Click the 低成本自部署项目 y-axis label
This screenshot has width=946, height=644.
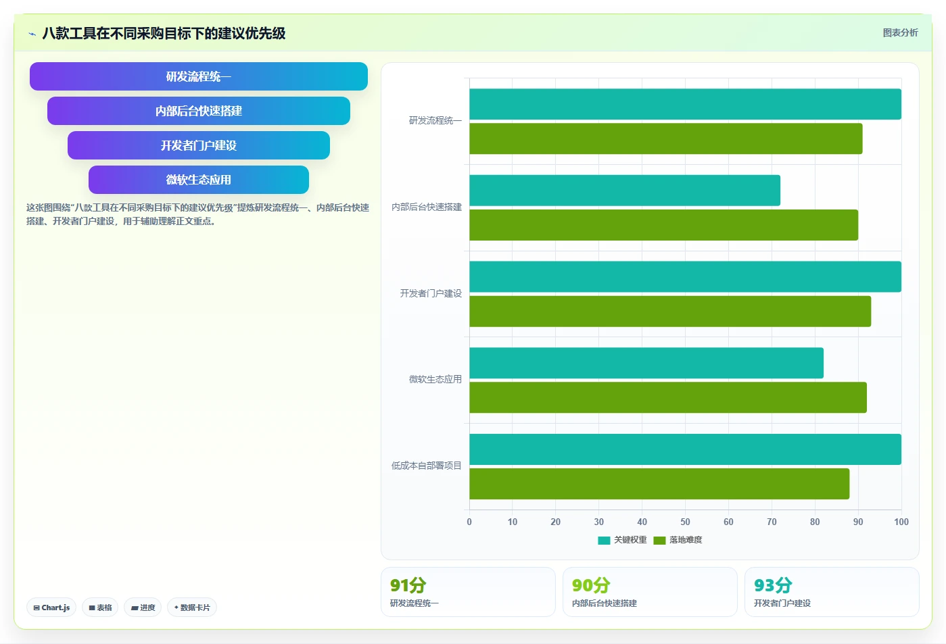click(x=427, y=466)
